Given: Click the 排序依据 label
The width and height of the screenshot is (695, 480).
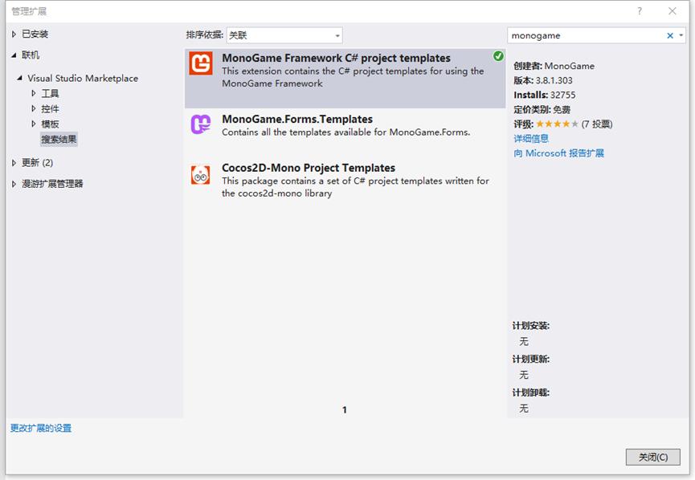Looking at the screenshot, I should click(x=204, y=35).
